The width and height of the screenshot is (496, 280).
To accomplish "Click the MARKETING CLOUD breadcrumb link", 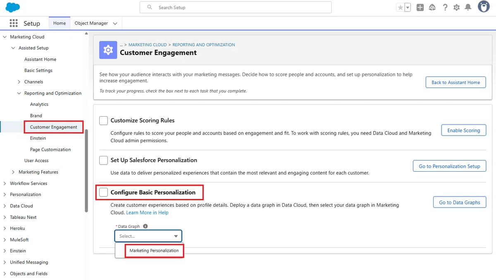I will pos(148,45).
